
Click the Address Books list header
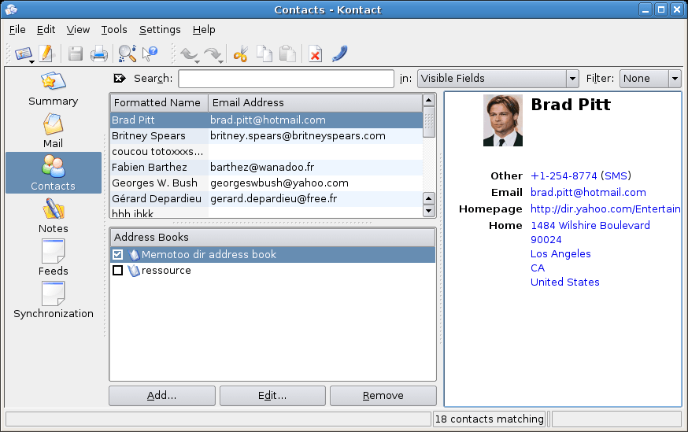tap(272, 238)
